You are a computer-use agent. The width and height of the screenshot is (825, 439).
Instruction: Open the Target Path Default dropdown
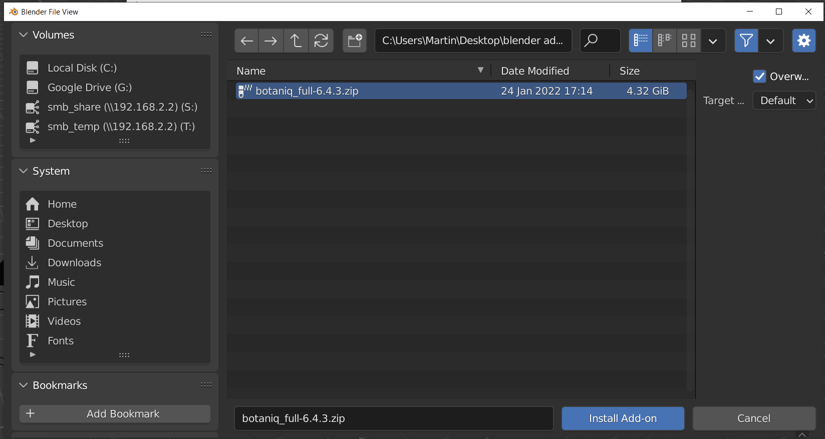tap(784, 101)
